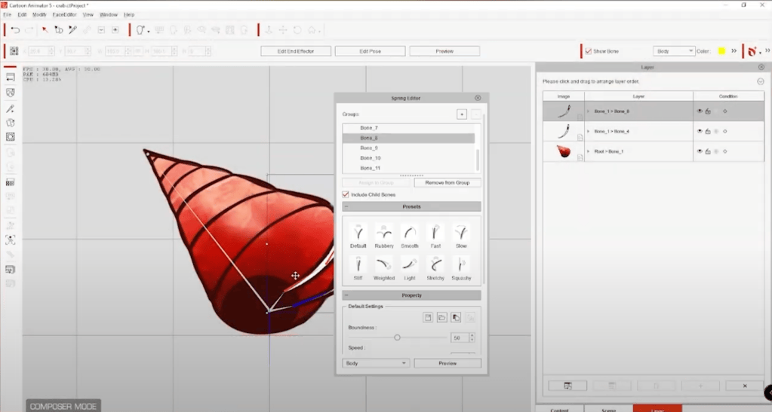The width and height of the screenshot is (772, 412).
Task: Open the Body dropdown in Spring Editor
Action: click(376, 363)
